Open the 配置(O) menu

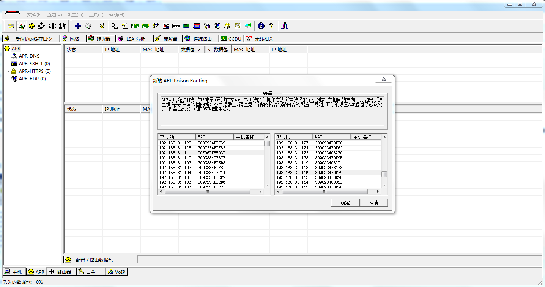coord(75,15)
